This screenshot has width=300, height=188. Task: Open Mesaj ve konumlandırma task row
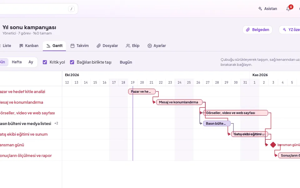tap(22, 102)
